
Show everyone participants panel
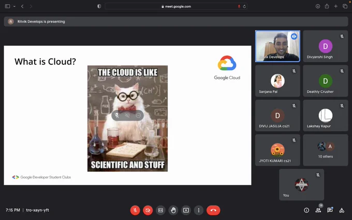tap(318, 210)
